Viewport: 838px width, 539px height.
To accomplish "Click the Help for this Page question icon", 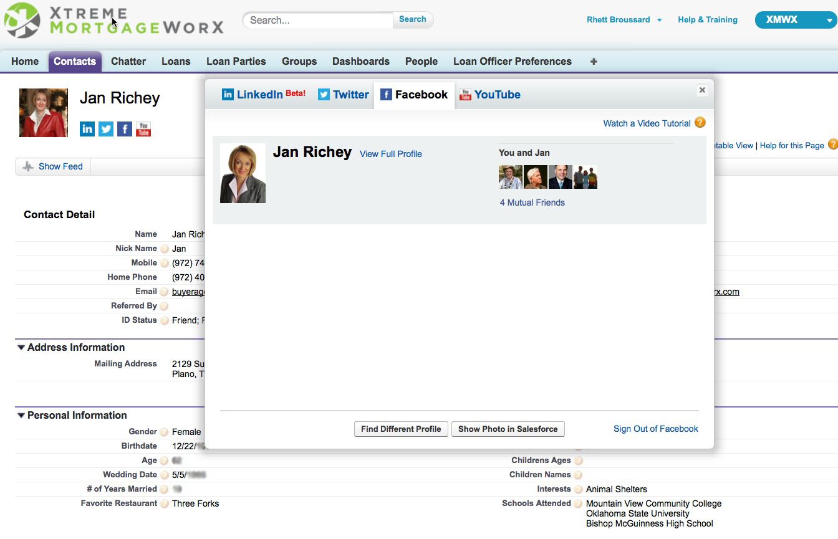I will tap(832, 145).
